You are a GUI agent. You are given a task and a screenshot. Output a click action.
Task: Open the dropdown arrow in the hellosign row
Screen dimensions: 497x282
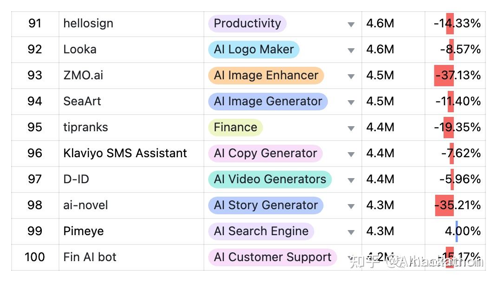351,24
